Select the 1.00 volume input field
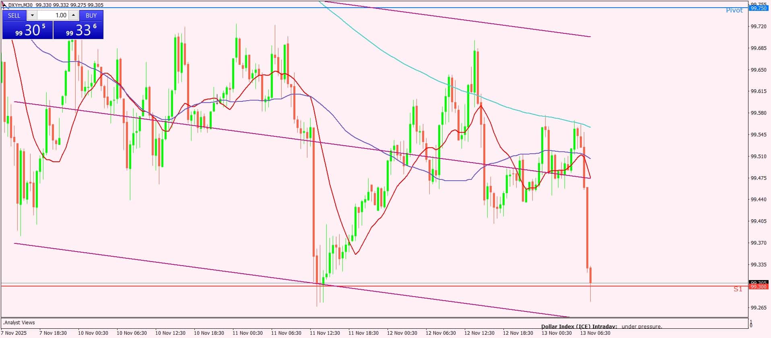771x338 pixels. pos(53,15)
